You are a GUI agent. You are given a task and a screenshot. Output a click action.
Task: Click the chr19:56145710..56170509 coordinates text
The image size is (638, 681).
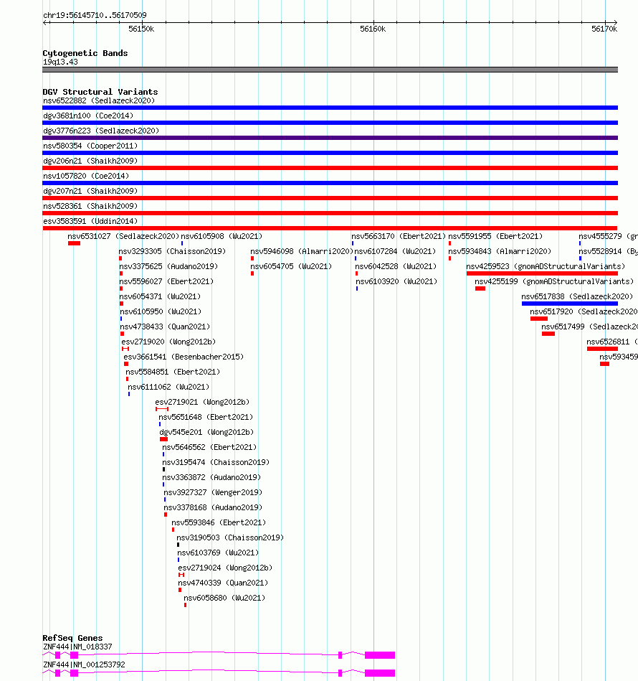pyautogui.click(x=95, y=15)
